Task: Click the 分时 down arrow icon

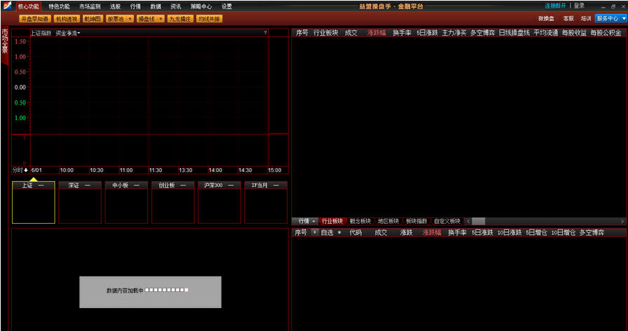Action: (26, 170)
